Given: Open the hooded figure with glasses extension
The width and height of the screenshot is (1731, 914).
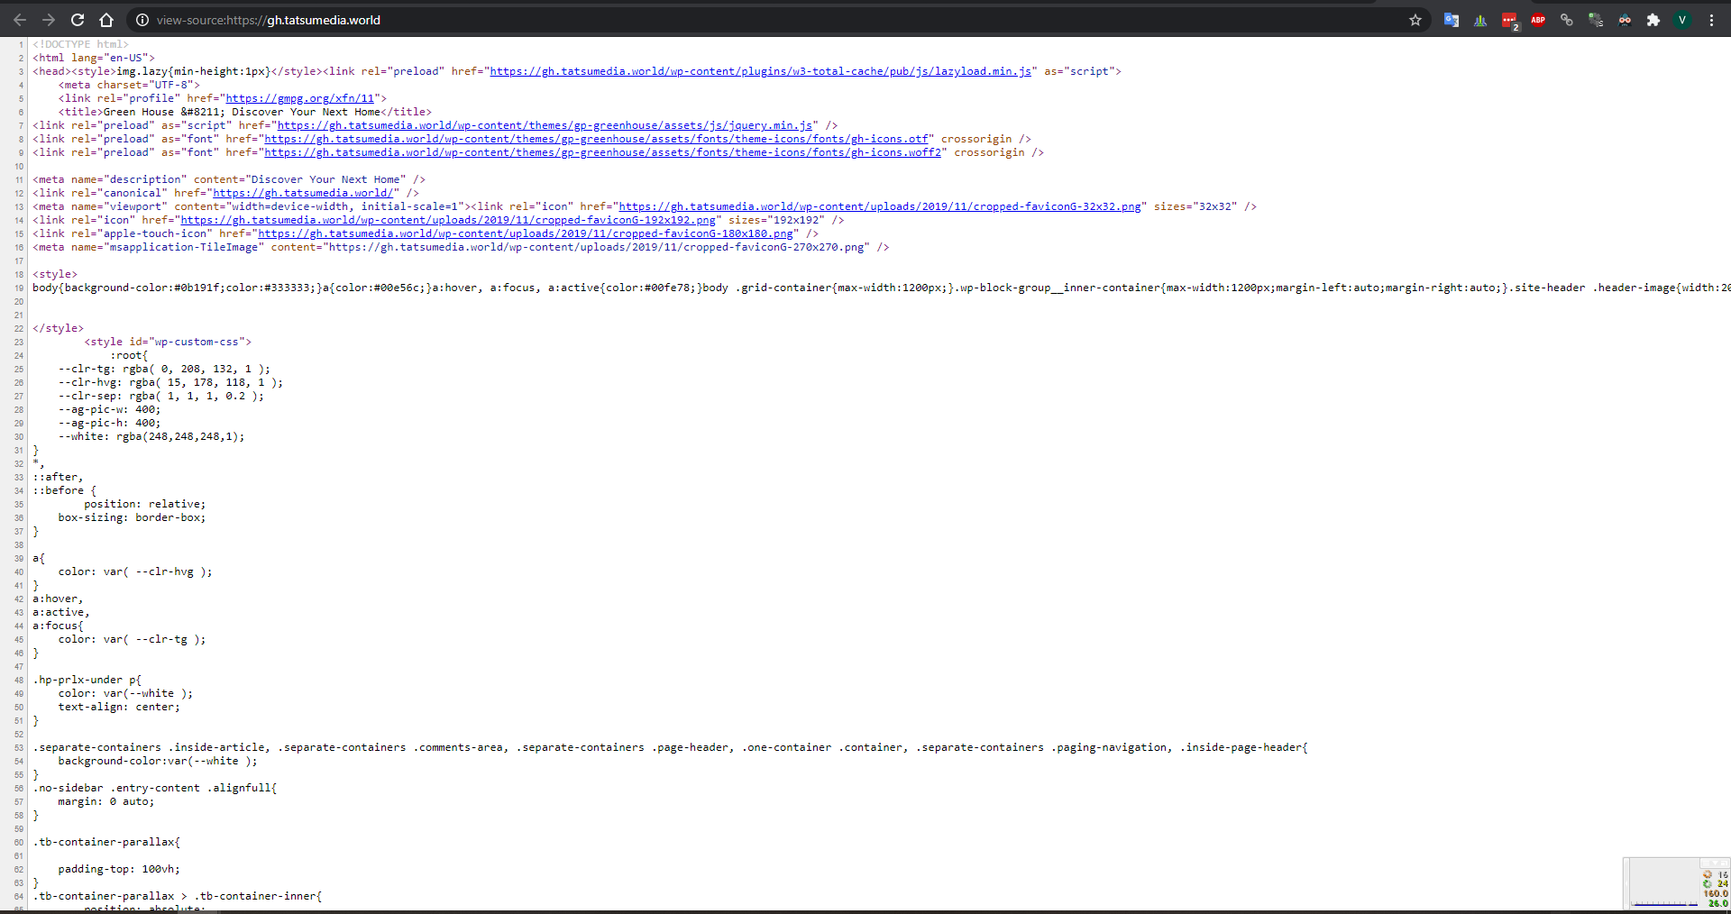Looking at the screenshot, I should (1625, 20).
